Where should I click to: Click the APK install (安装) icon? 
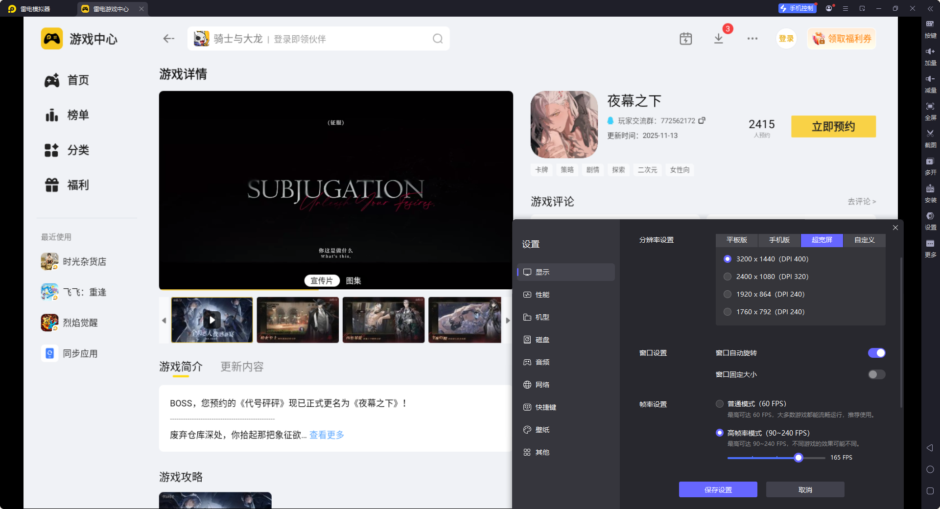pyautogui.click(x=930, y=194)
